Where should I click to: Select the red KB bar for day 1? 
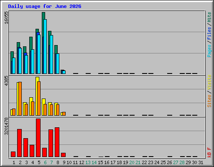click(13, 154)
